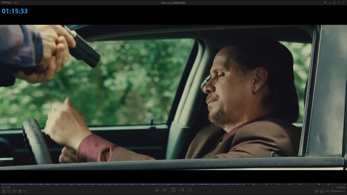
Task: Switch the player to fullscreen mode
Action: (x=339, y=2)
